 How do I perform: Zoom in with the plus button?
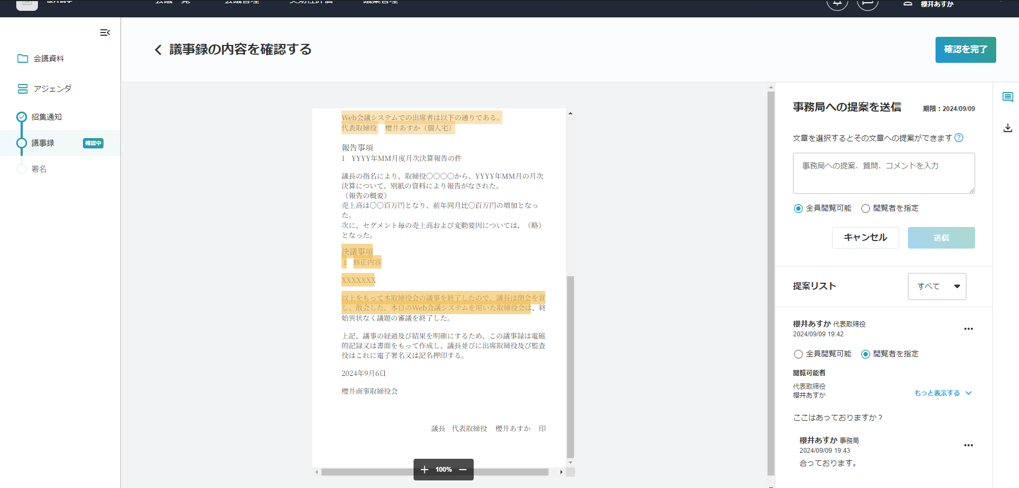point(424,470)
